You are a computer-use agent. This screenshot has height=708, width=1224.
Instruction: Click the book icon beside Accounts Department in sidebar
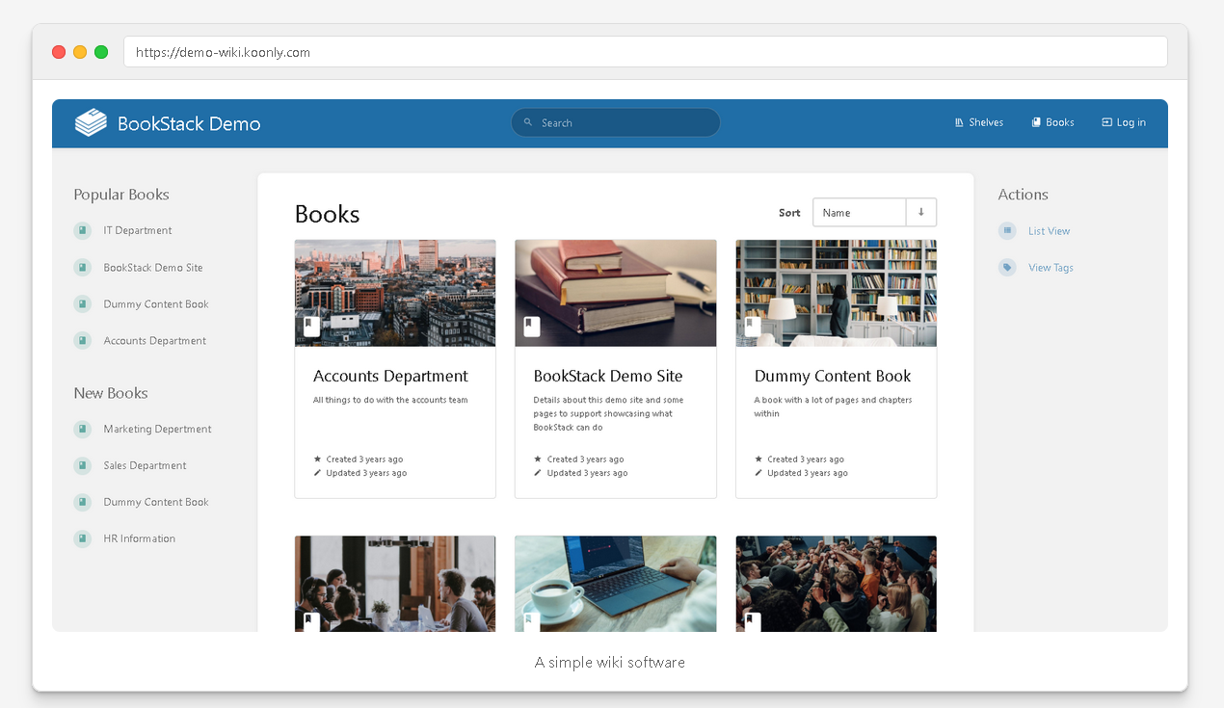pyautogui.click(x=82, y=340)
